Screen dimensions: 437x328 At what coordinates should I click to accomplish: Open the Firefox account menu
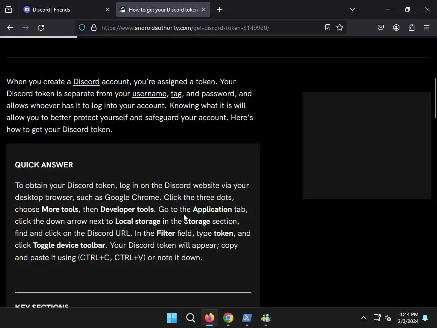coord(396,28)
